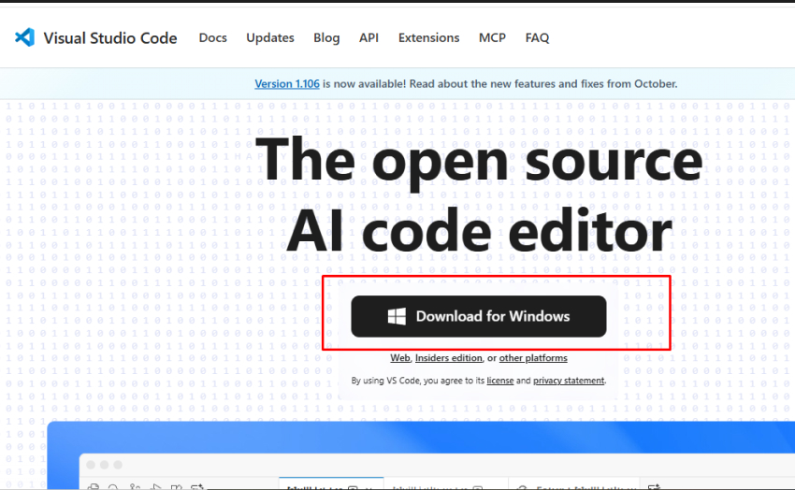The image size is (795, 490).
Task: Follow the Version 1.106 announcement link
Action: pyautogui.click(x=287, y=83)
